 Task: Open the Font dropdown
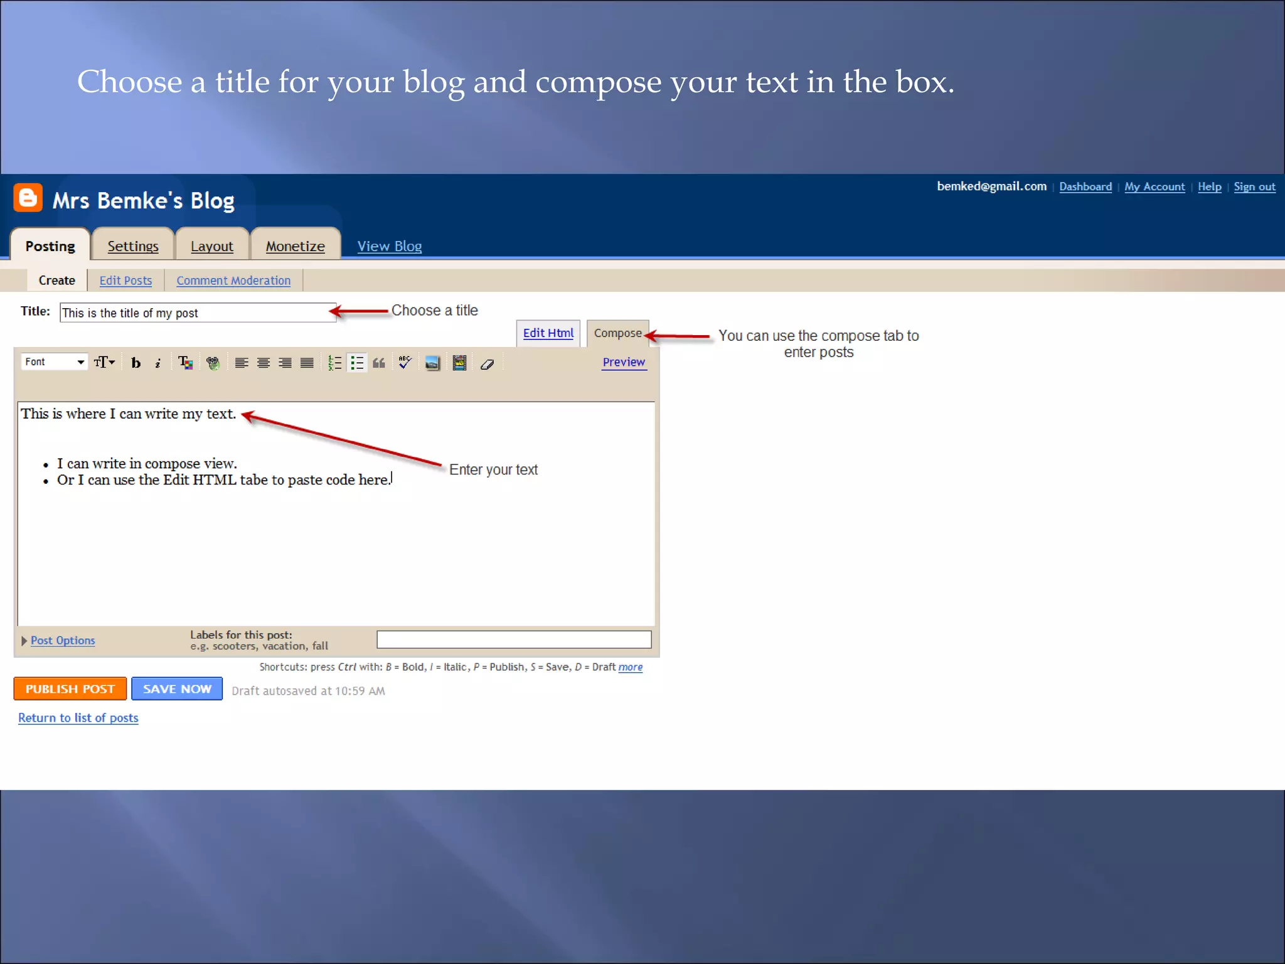click(x=54, y=361)
